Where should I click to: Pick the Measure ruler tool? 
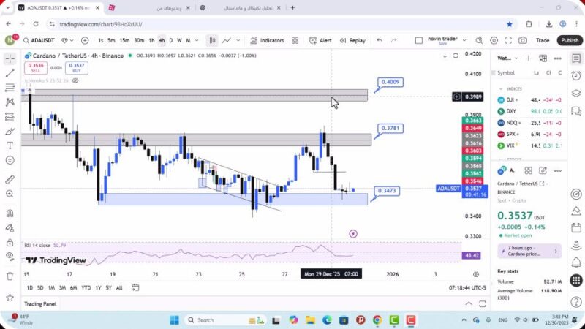point(10,180)
